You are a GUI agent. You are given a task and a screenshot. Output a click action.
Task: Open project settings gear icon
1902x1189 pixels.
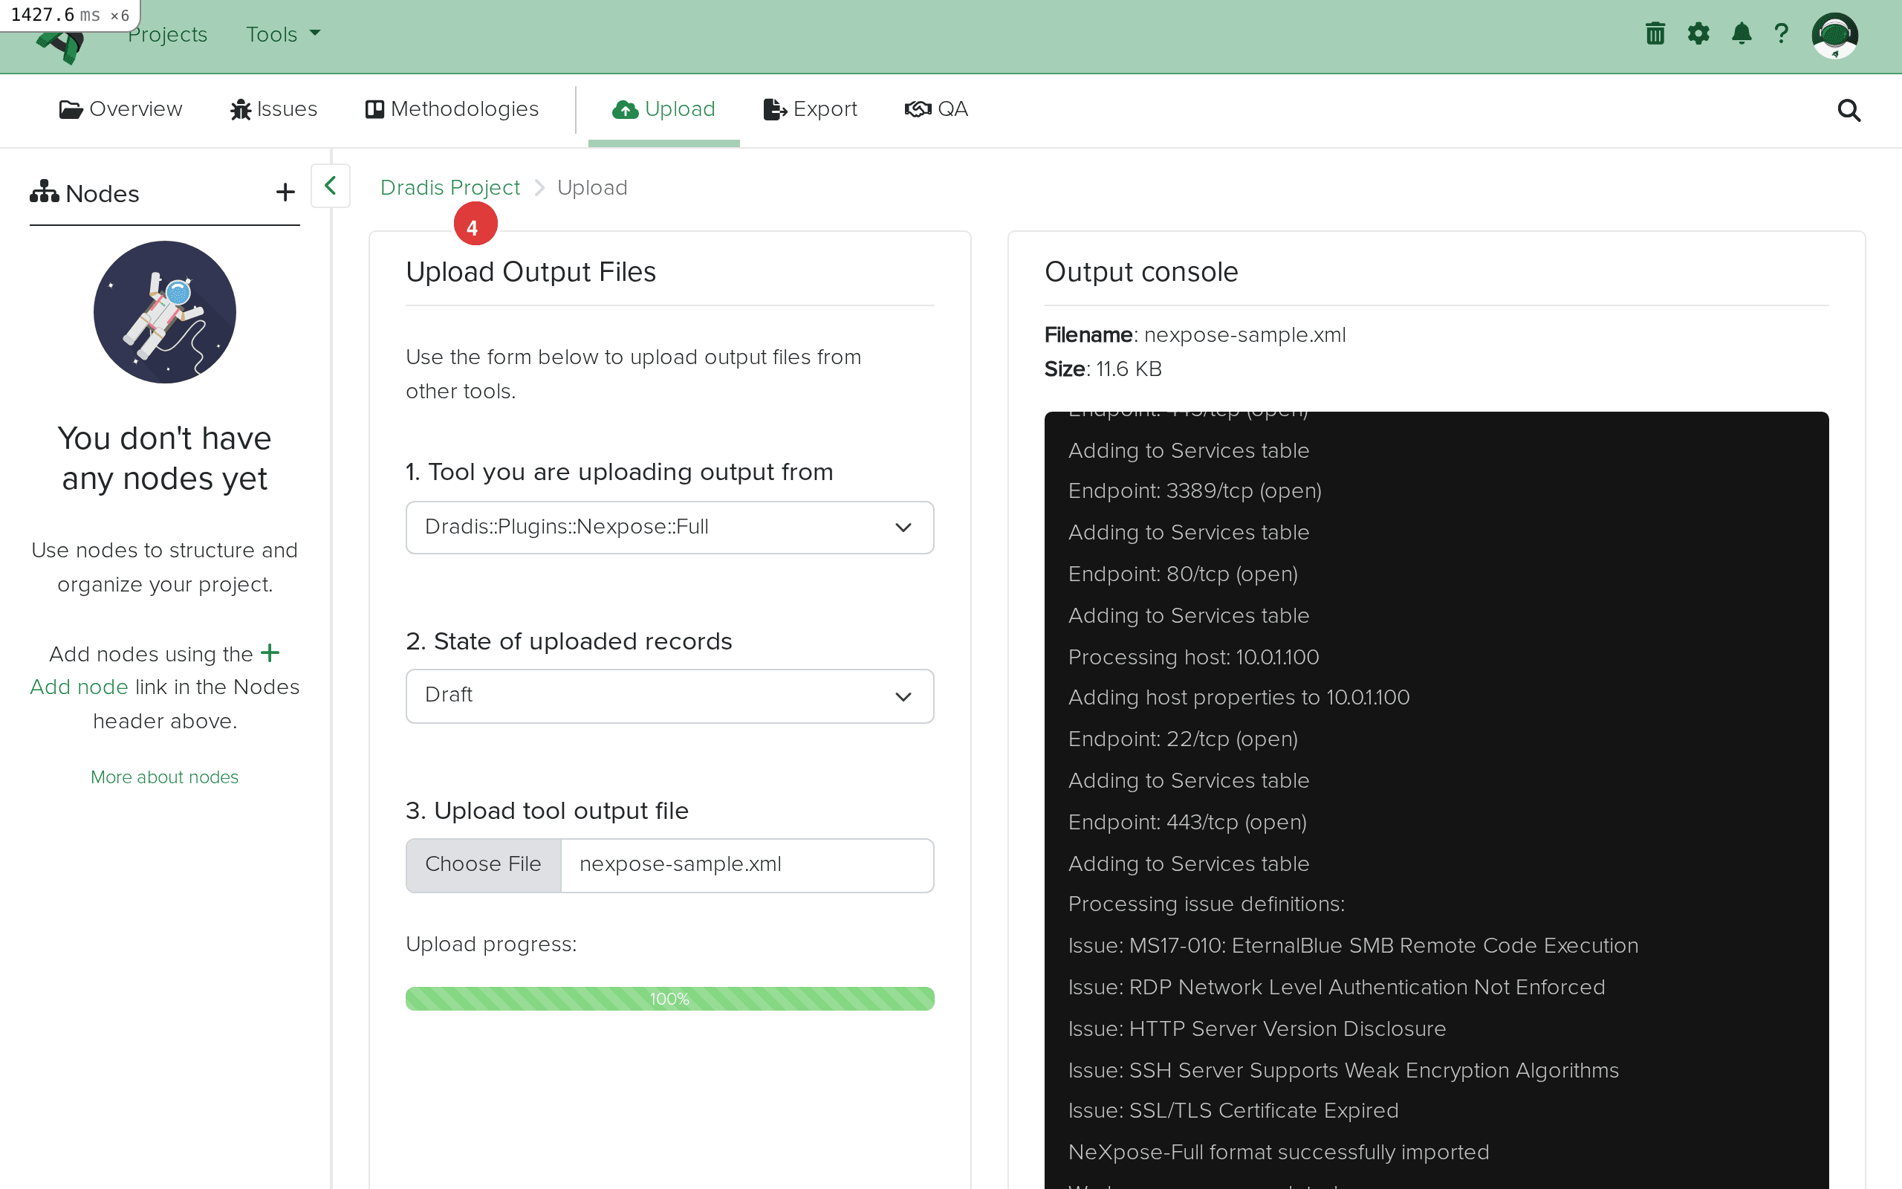click(x=1698, y=33)
